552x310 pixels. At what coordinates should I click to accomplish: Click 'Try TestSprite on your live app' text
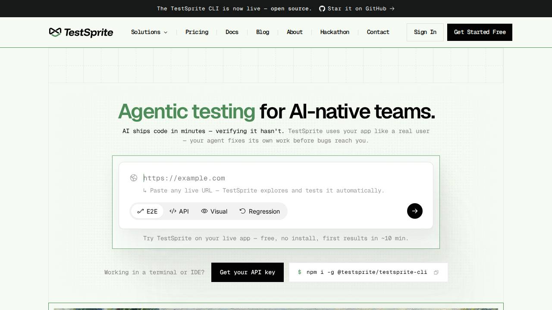tap(276, 238)
